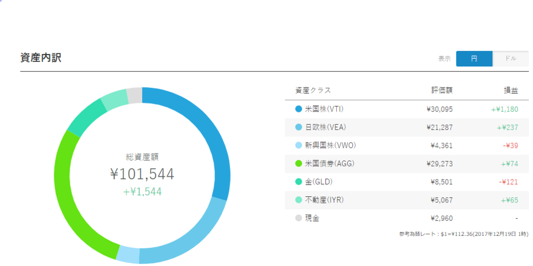Viewport: 533px width, 266px height.
Task: Select the 米国債券(AGG) row label
Action: click(x=329, y=163)
